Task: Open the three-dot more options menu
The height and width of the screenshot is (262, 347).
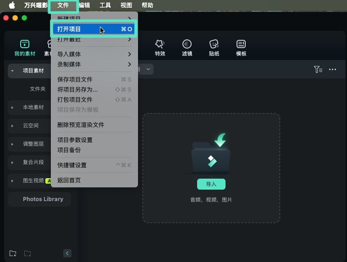Action: (333, 70)
